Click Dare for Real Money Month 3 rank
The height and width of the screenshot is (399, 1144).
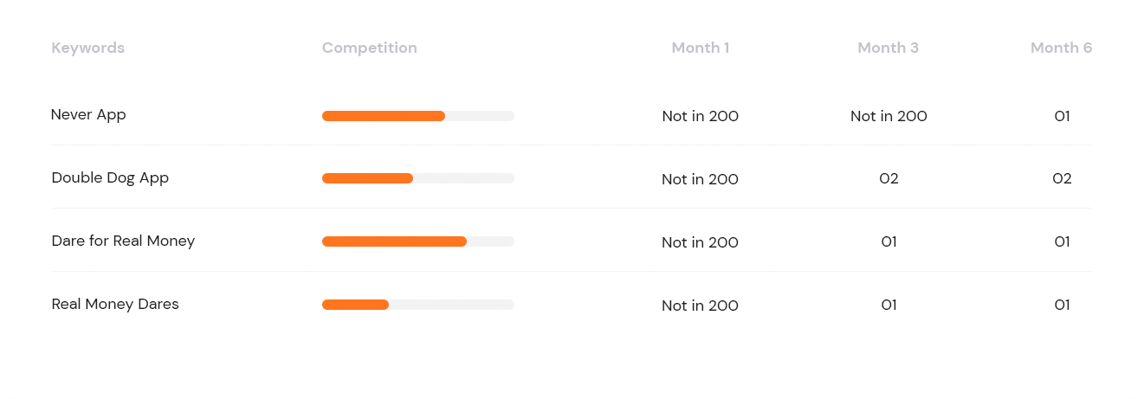(889, 242)
